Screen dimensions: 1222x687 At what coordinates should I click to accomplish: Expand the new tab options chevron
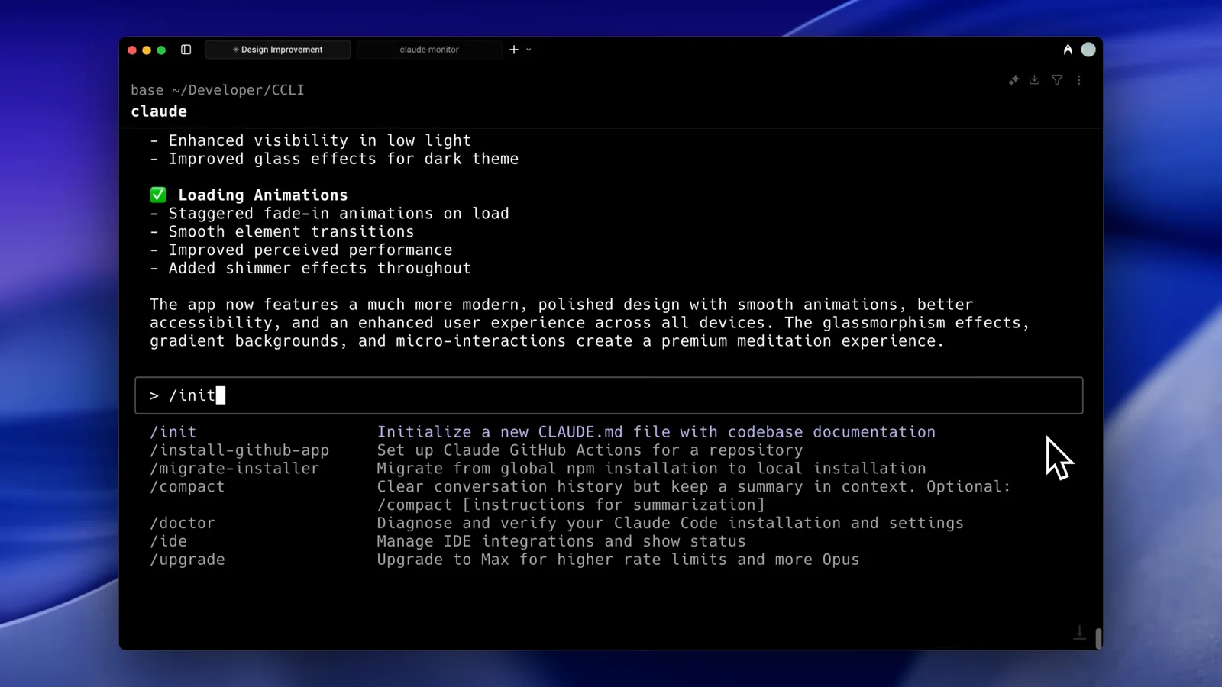tap(529, 50)
